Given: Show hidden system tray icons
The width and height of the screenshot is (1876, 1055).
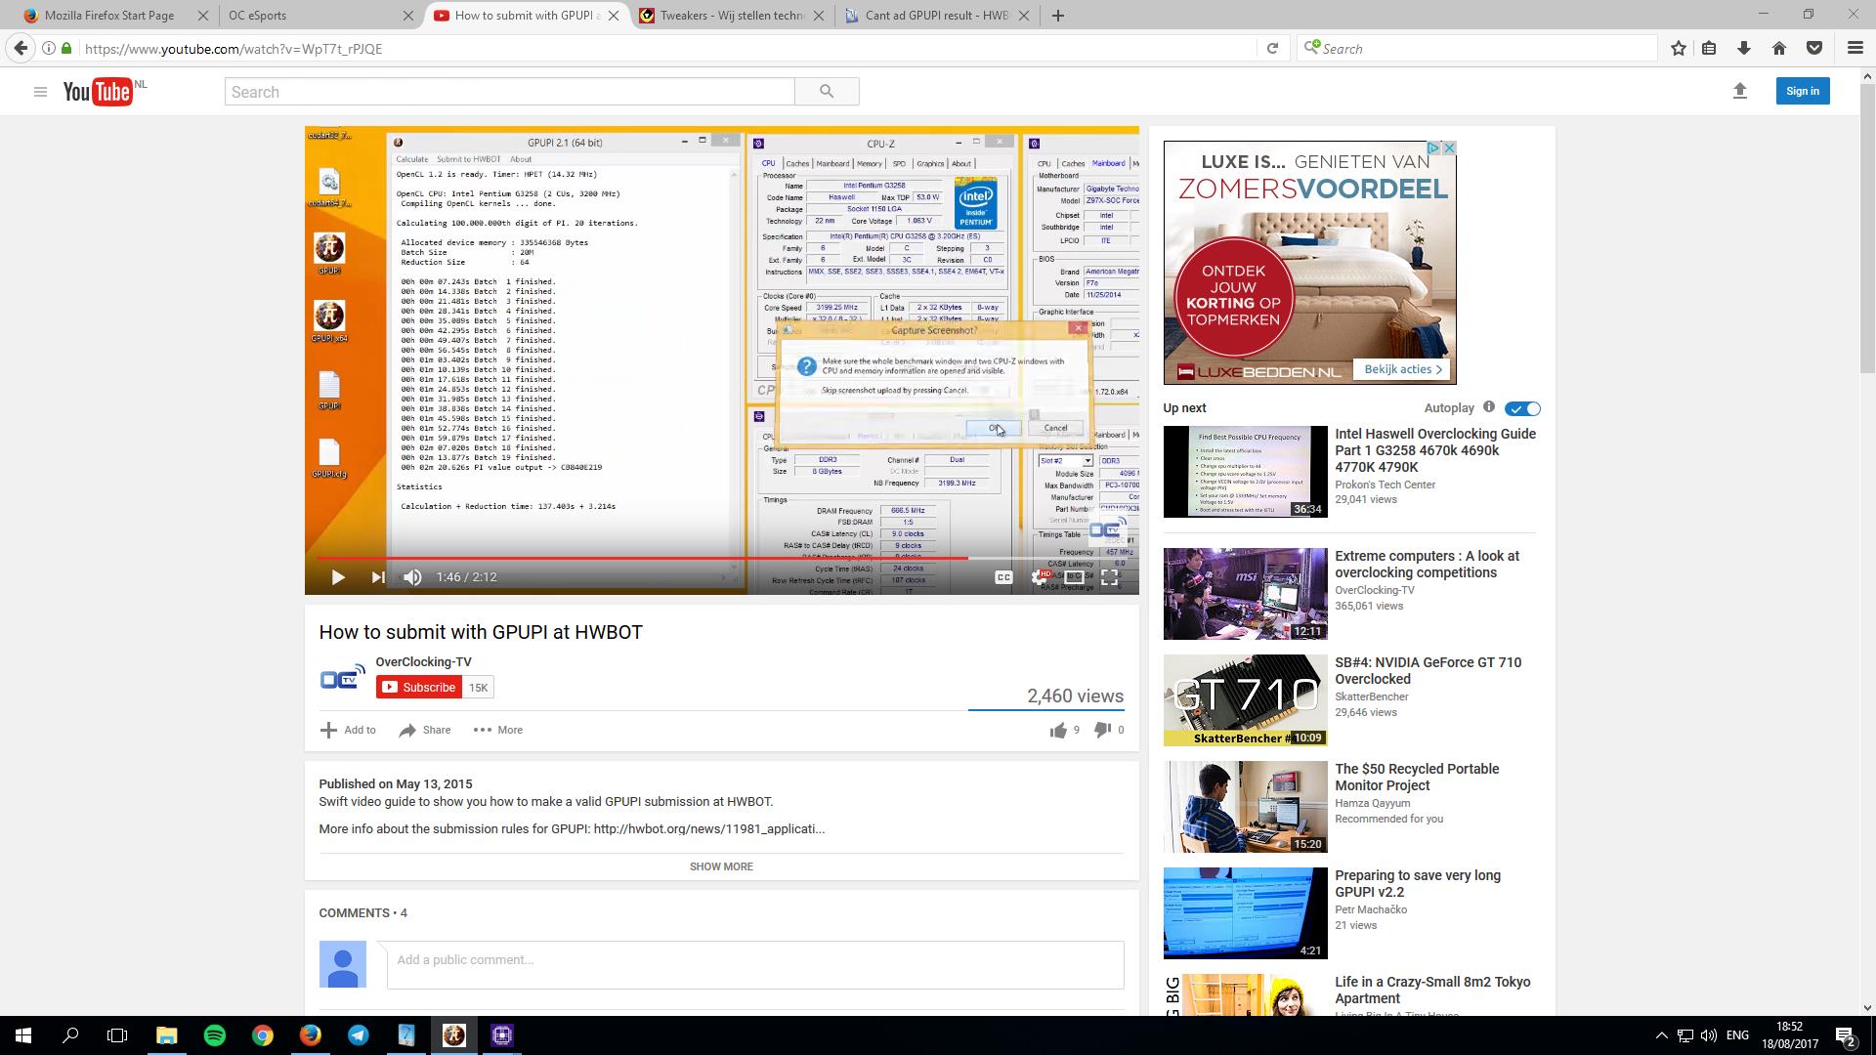Looking at the screenshot, I should point(1661,1035).
